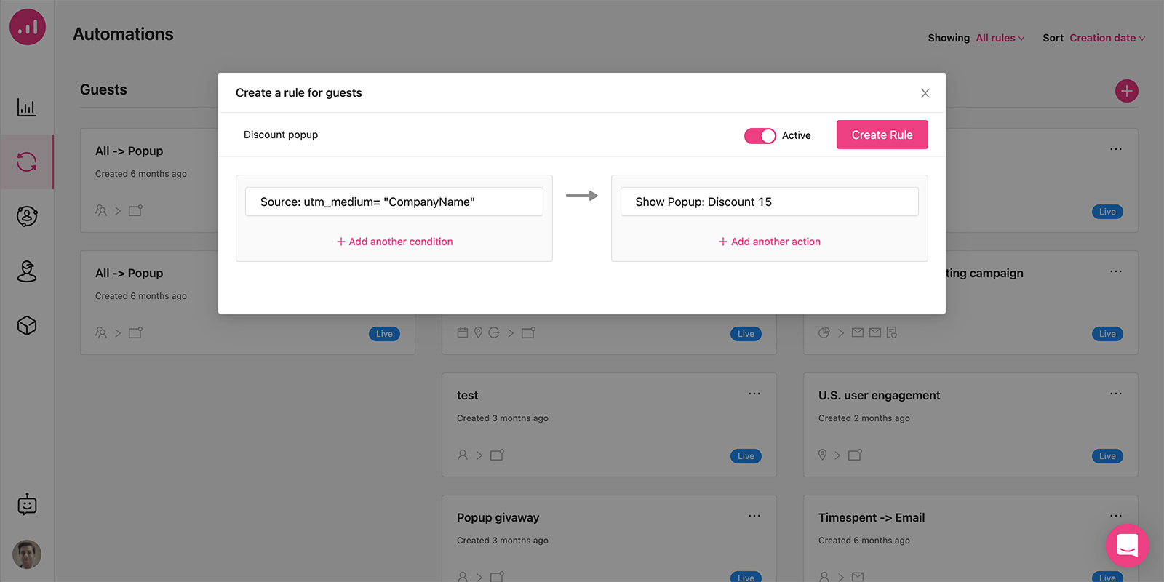This screenshot has height=582, width=1164.
Task: Toggle the Active rule switch
Action: 760,136
